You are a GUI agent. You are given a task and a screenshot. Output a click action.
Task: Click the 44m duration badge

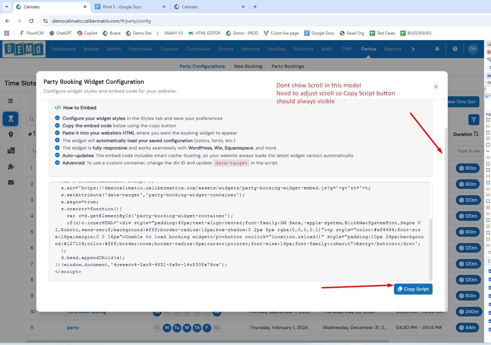[x=467, y=328]
